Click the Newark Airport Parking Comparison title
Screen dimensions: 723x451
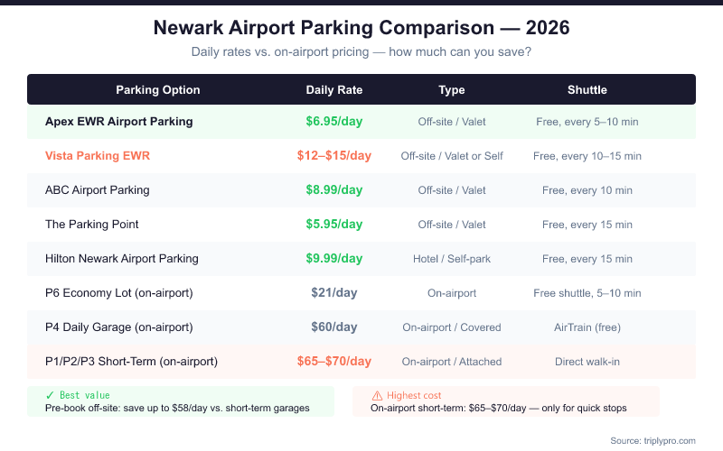coord(361,28)
